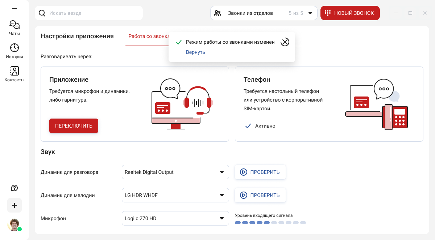Open the История clock icon
The width and height of the screenshot is (435, 240).
pyautogui.click(x=14, y=48)
